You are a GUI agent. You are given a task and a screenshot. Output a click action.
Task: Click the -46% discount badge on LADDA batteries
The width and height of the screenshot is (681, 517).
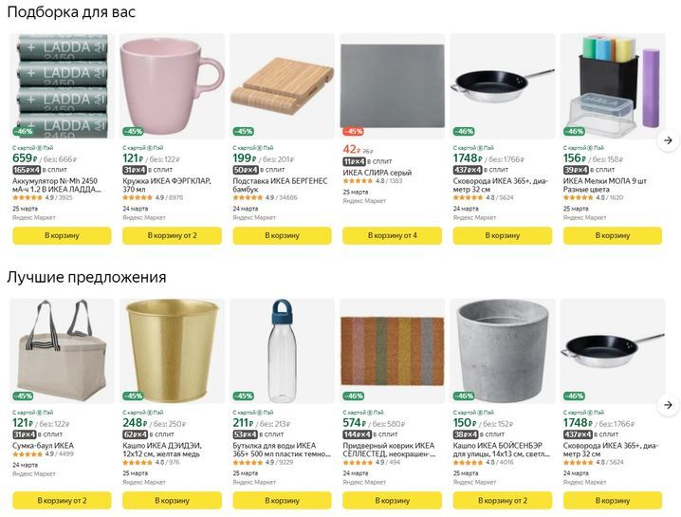23,131
